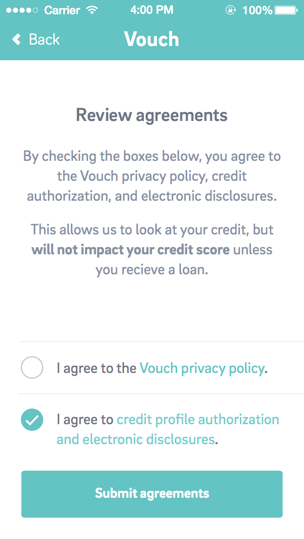Tap the Wi-Fi status icon

[92, 10]
